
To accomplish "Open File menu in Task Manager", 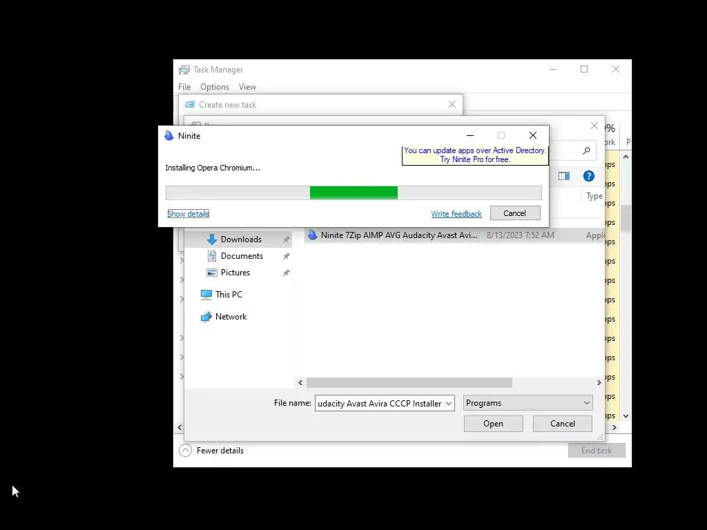I will point(184,87).
